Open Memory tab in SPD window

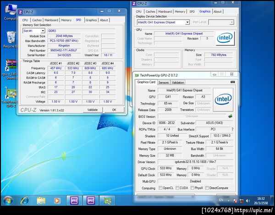[66, 20]
